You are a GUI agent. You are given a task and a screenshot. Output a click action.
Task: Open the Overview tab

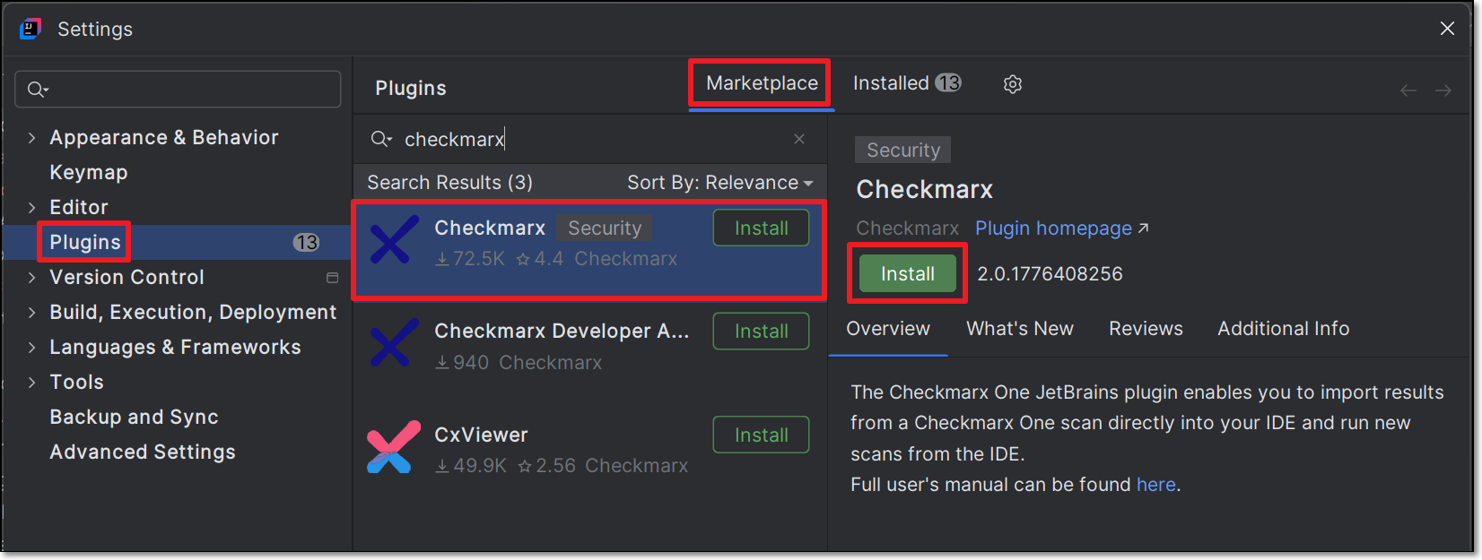click(888, 329)
